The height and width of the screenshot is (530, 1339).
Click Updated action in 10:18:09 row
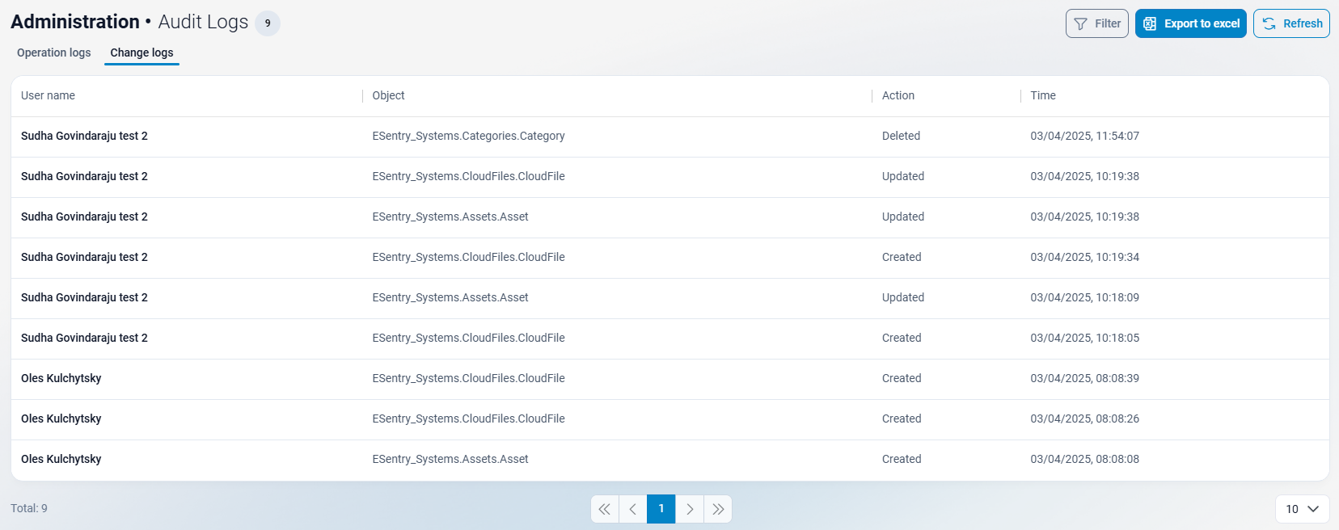(903, 297)
